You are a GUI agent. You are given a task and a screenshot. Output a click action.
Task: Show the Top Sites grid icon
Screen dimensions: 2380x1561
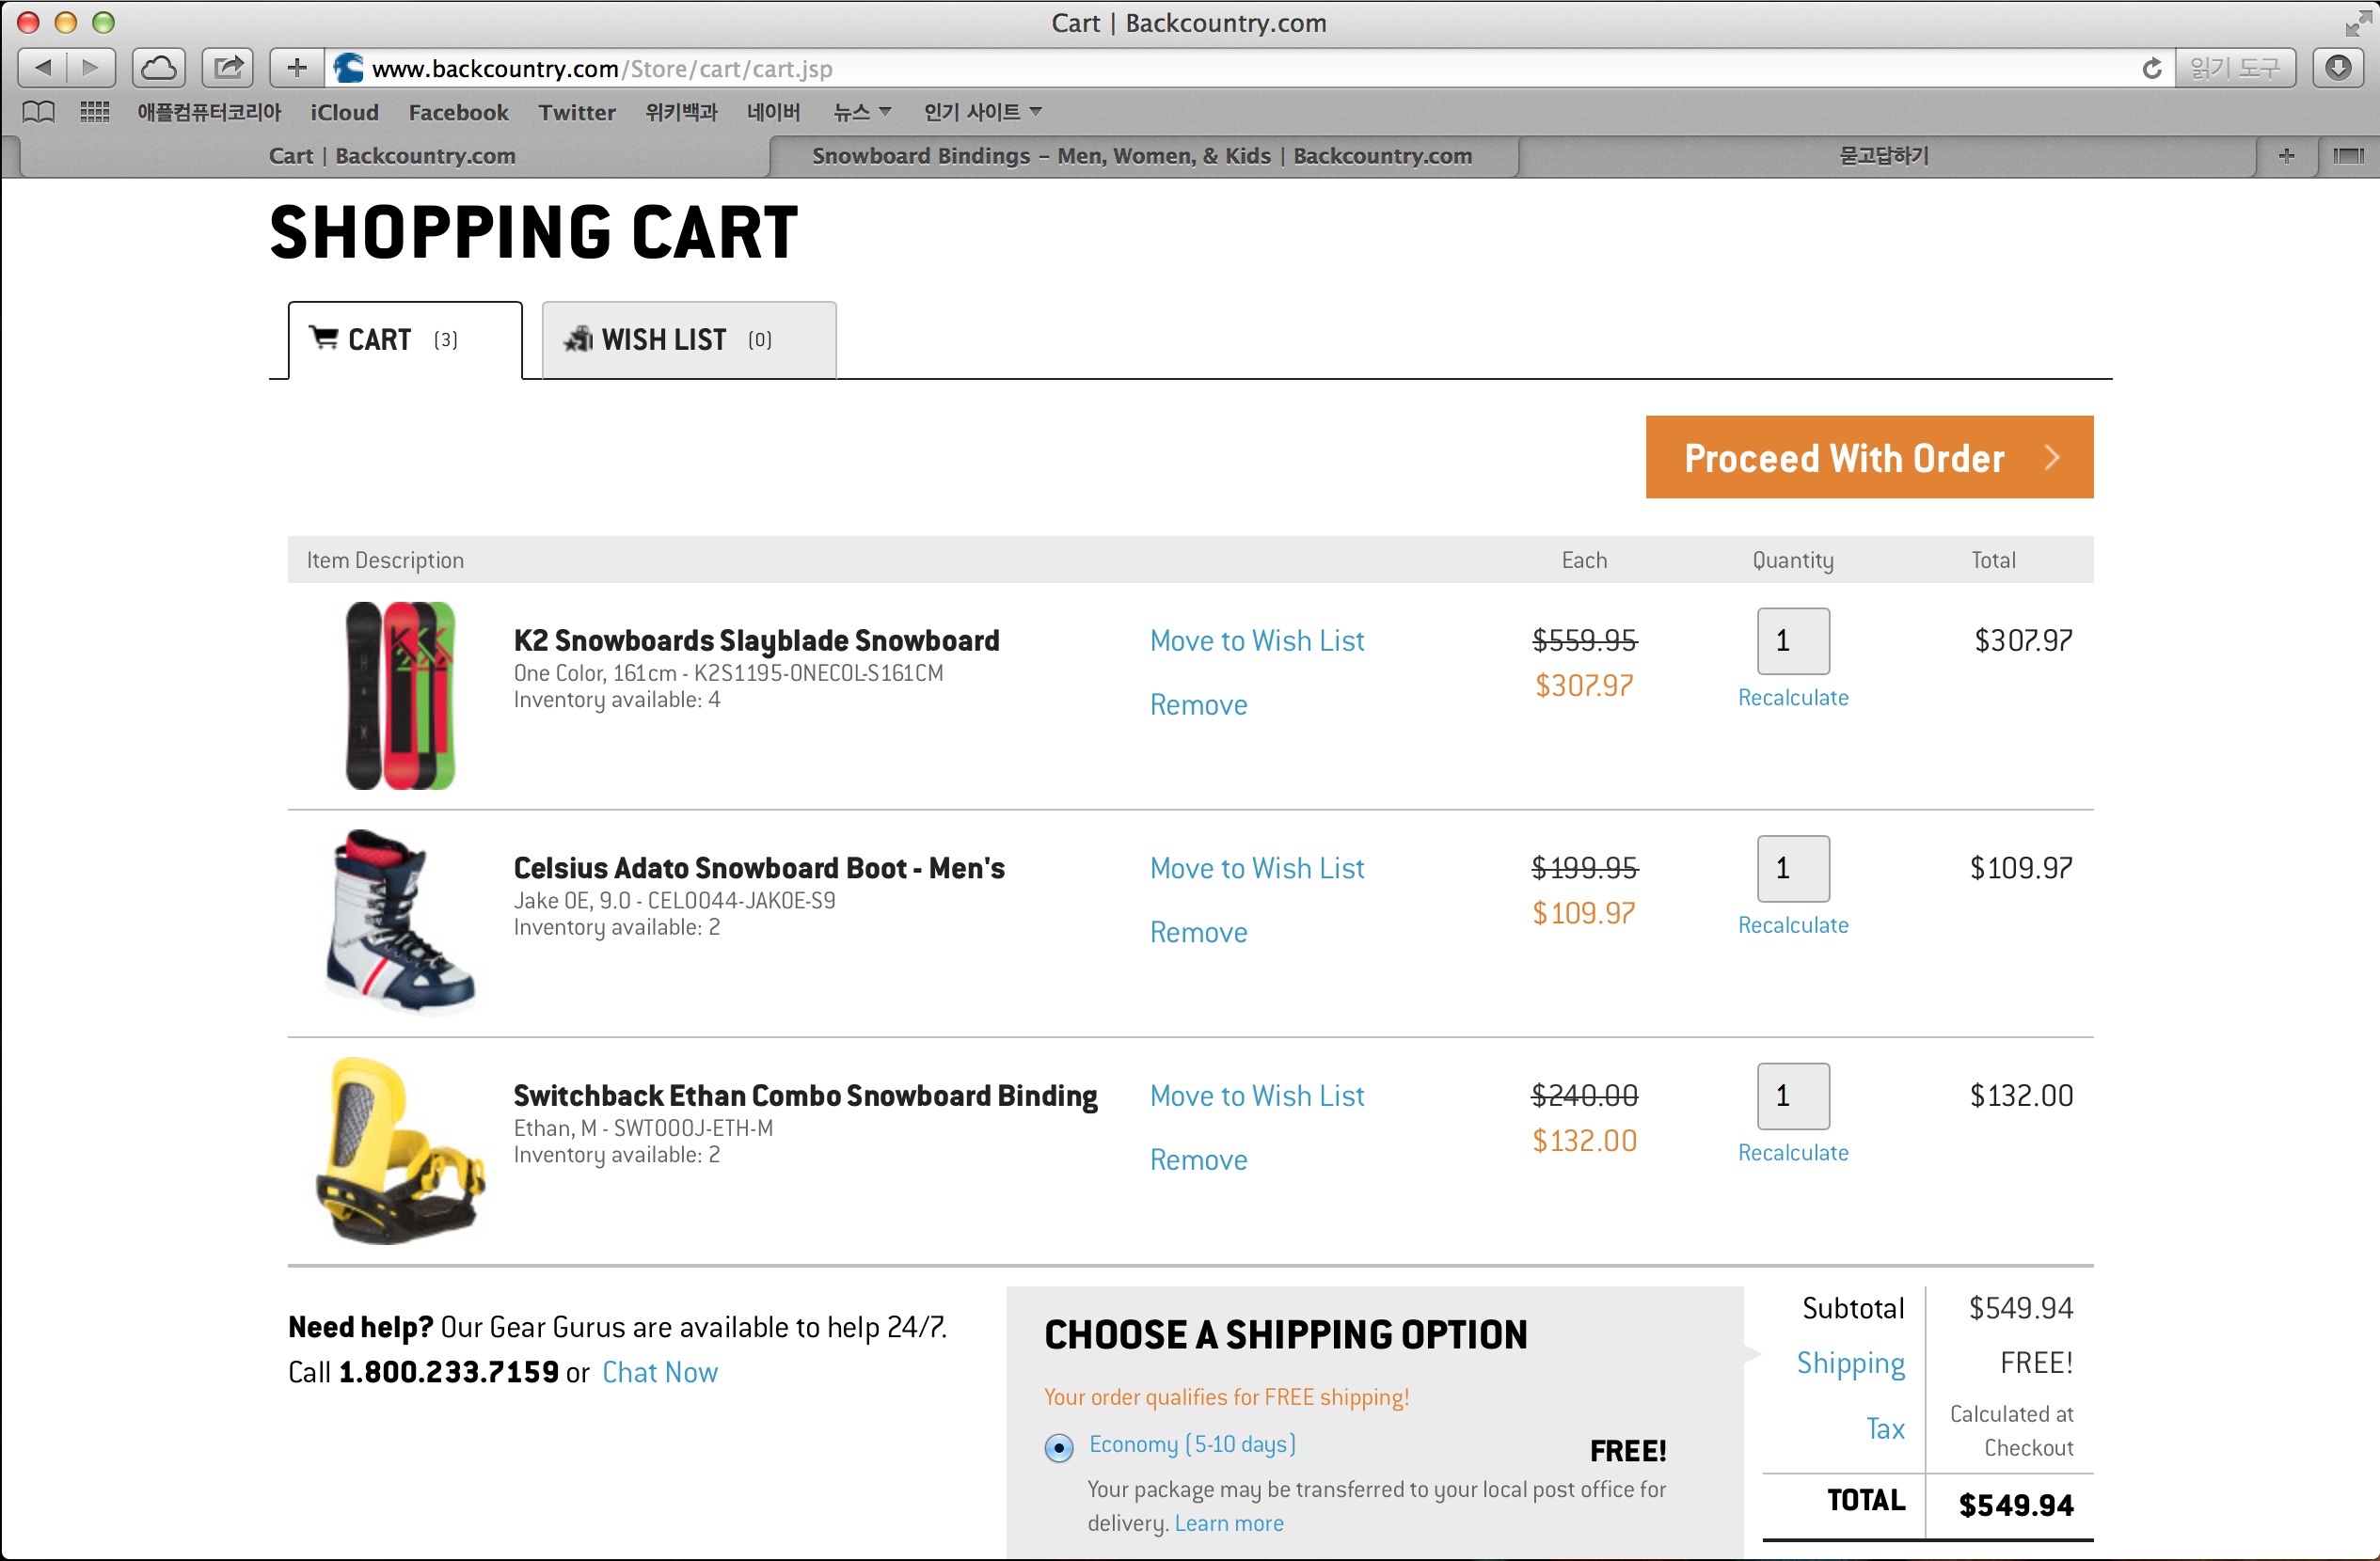[95, 112]
